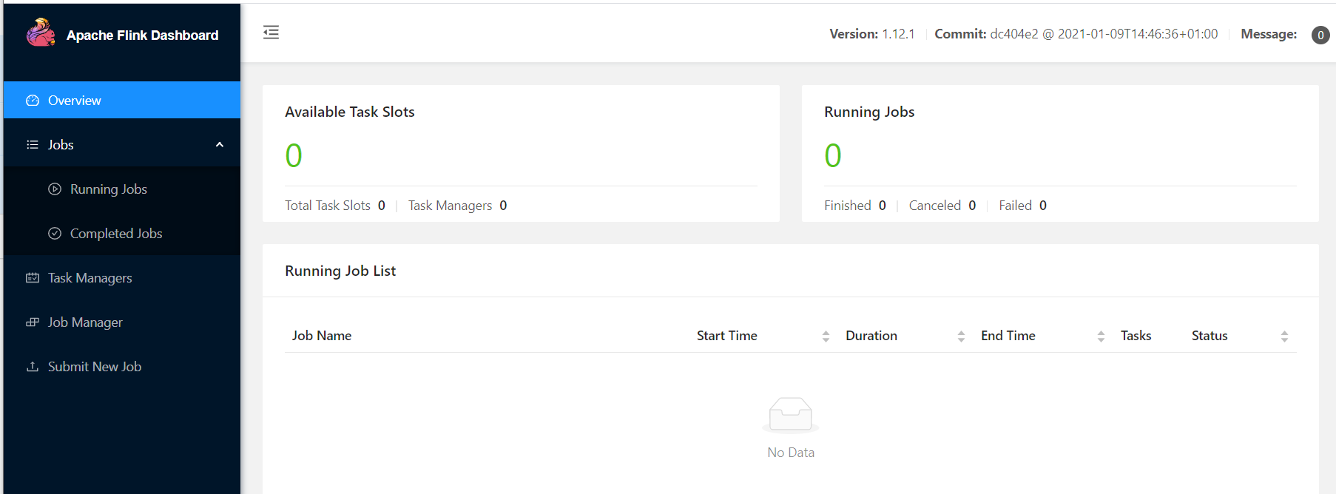Screen dimensions: 1336x494
Task: Click the Task Managers sidebar icon
Action: [x=33, y=278]
